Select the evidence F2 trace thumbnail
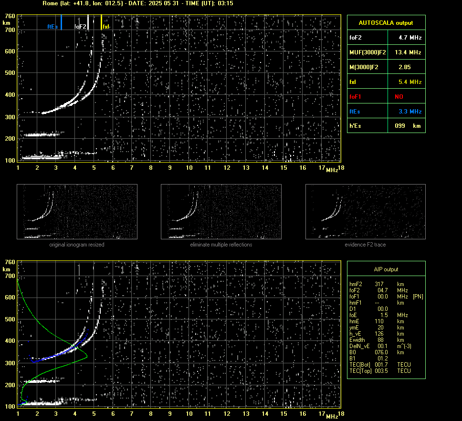The image size is (462, 421). tap(366, 212)
